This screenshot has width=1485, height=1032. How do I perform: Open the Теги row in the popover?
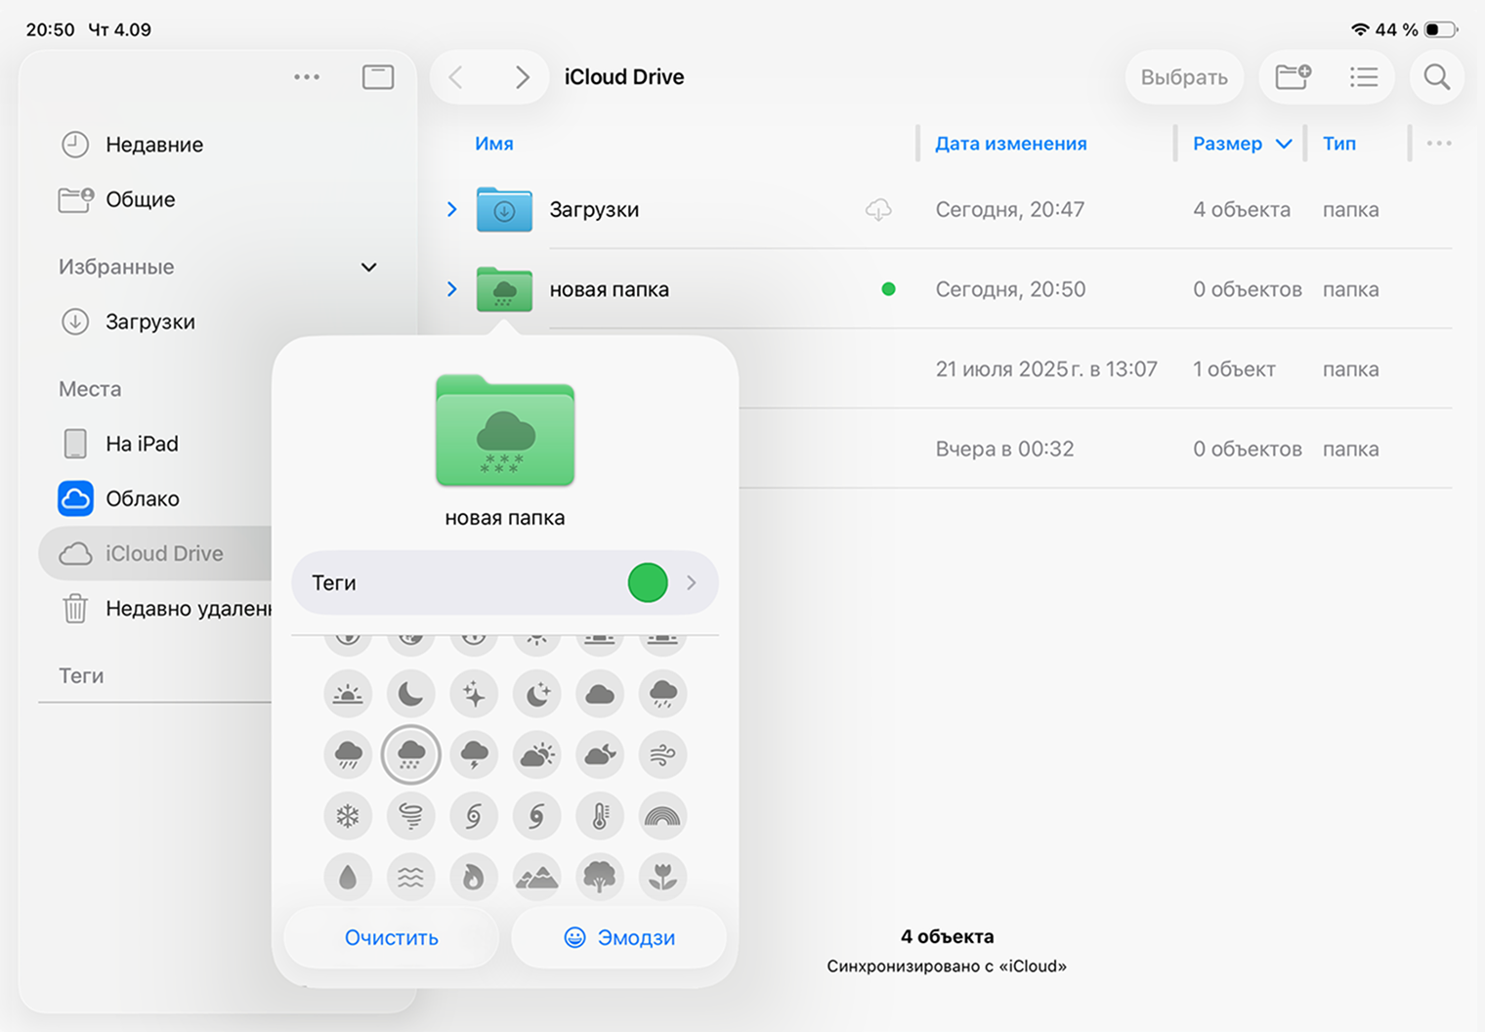click(x=505, y=582)
